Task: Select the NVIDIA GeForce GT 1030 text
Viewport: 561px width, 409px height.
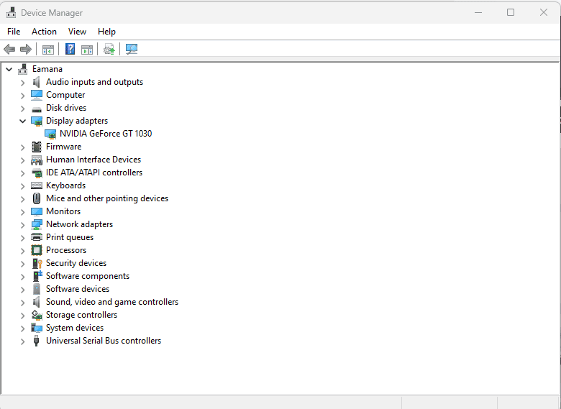Action: (106, 134)
